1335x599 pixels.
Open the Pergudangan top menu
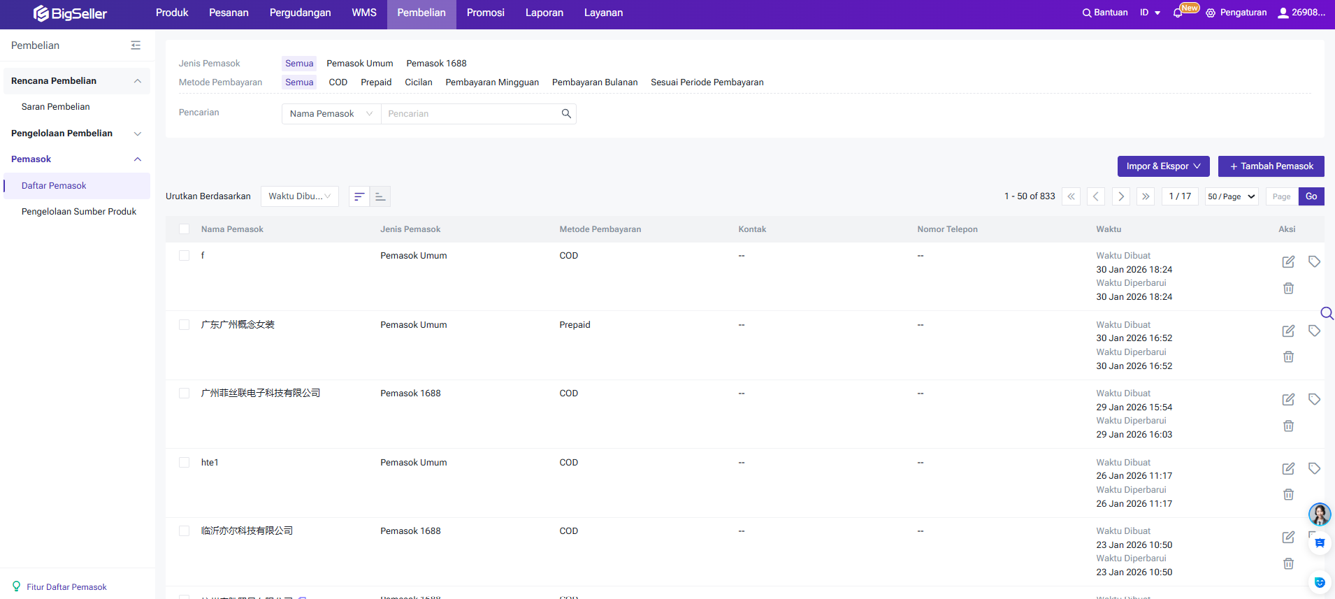tap(300, 13)
